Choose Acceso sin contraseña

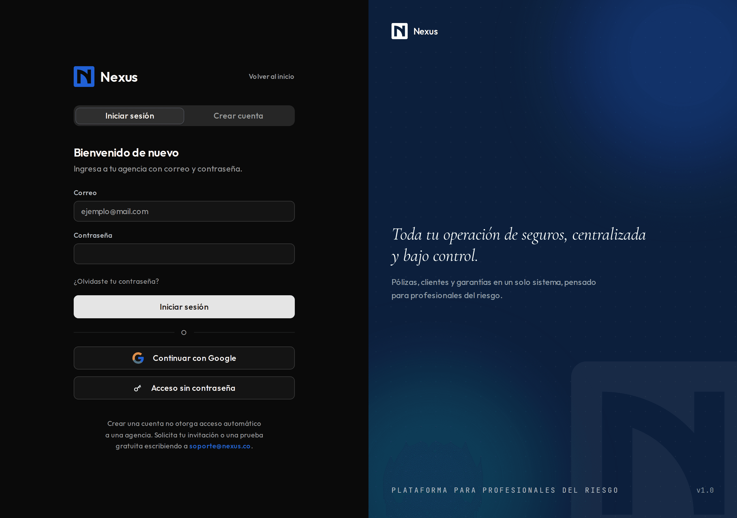click(x=184, y=388)
